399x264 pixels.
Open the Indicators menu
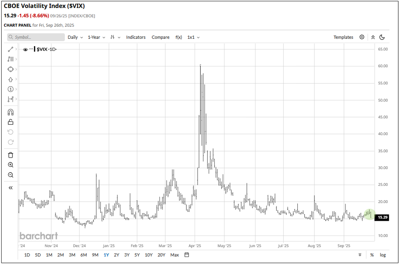pos(136,37)
